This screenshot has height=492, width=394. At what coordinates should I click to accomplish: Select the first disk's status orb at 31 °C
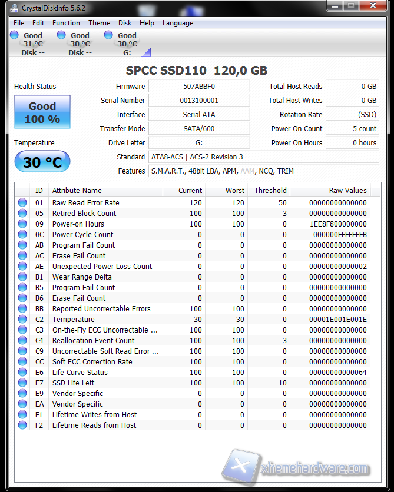tap(14, 35)
